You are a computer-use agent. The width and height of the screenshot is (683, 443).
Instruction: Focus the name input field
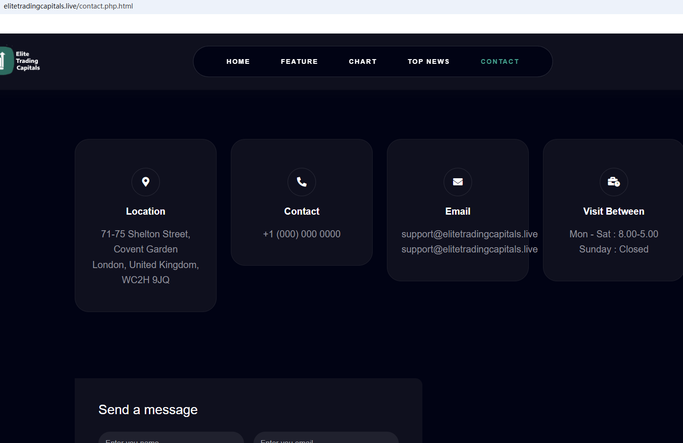click(x=171, y=439)
